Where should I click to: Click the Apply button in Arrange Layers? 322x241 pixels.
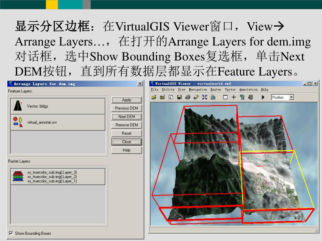tap(126, 100)
